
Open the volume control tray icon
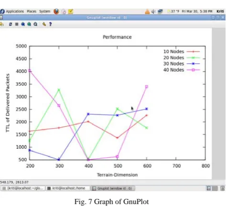[153, 11]
